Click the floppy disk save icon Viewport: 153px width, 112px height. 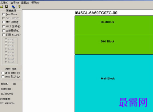point(7,7)
